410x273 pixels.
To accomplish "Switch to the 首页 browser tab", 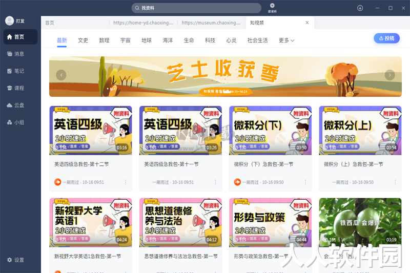I will 75,23.
